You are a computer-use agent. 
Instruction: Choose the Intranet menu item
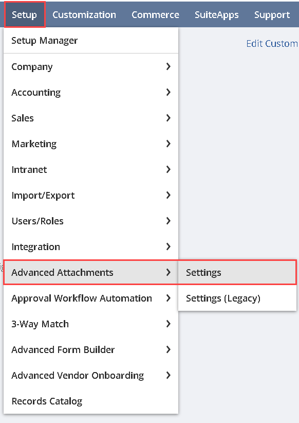[91, 169]
